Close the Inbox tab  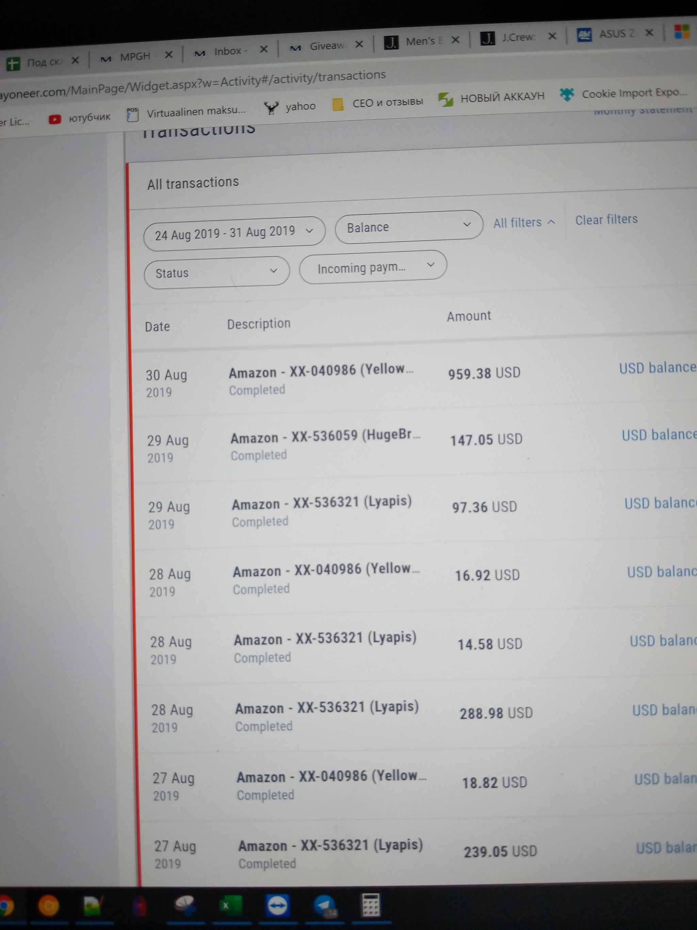[264, 50]
